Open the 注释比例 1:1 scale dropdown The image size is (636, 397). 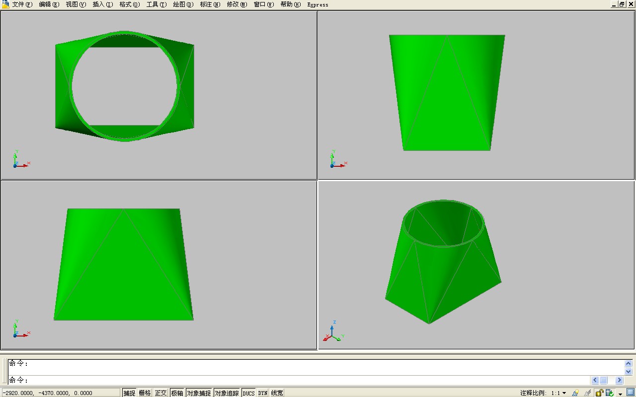coord(559,393)
